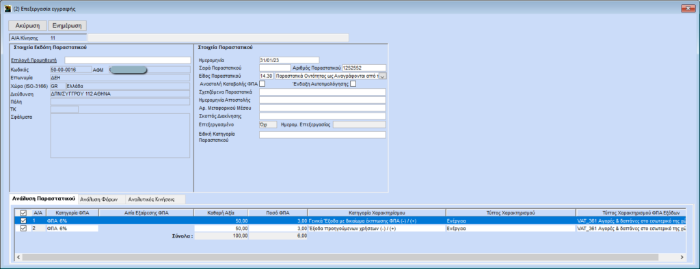Viewport: 700px width, 269px height.
Task: Toggle the Ένδειξη Αυτοτιμολόγησης checkbox
Action: (353, 84)
